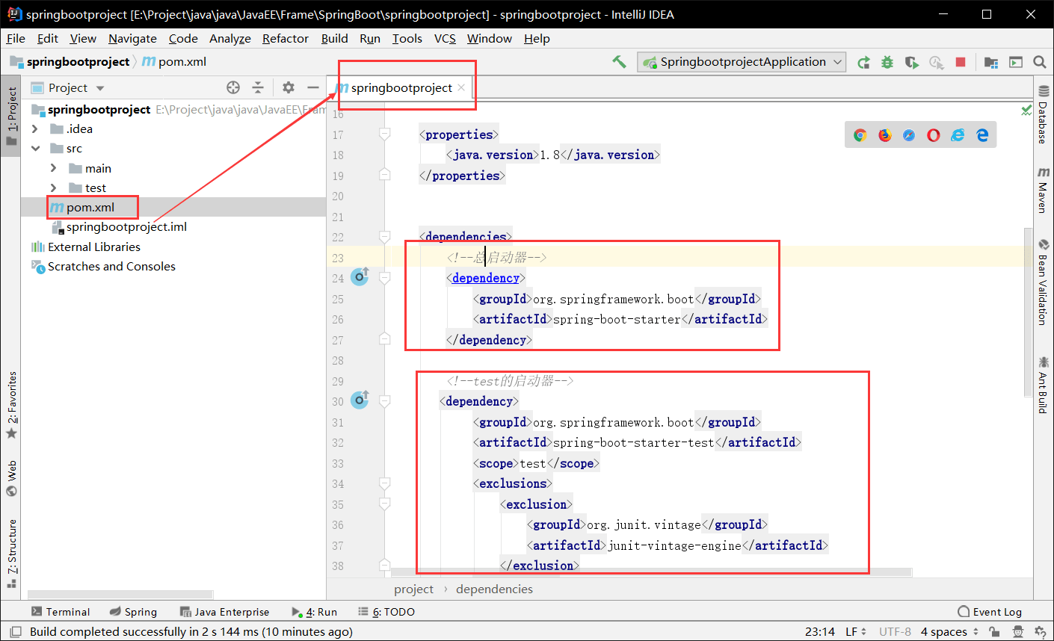Click the Search Everywhere magnifier icon
This screenshot has height=641, width=1054.
[x=1039, y=62]
